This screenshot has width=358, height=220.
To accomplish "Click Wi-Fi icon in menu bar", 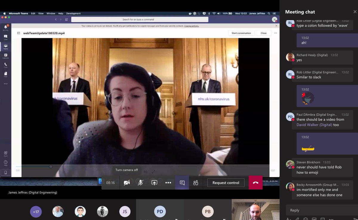I will click(x=214, y=13).
